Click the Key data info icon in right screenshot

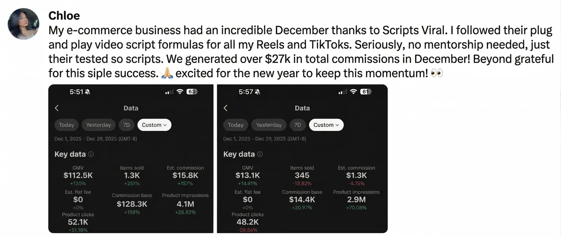point(260,154)
